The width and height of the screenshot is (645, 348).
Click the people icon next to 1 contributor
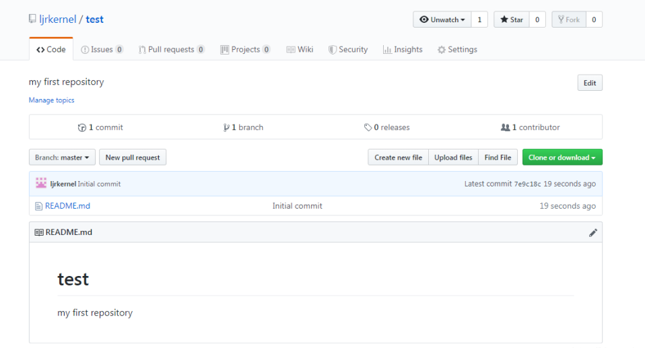pos(505,127)
